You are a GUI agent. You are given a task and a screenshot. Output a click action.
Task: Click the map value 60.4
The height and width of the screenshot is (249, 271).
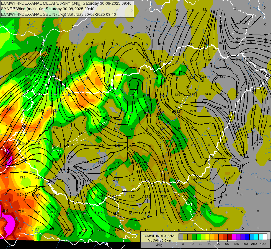click(85, 162)
